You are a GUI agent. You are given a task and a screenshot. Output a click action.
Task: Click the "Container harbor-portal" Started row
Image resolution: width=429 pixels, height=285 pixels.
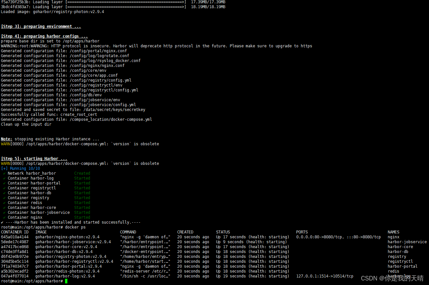click(x=46, y=183)
